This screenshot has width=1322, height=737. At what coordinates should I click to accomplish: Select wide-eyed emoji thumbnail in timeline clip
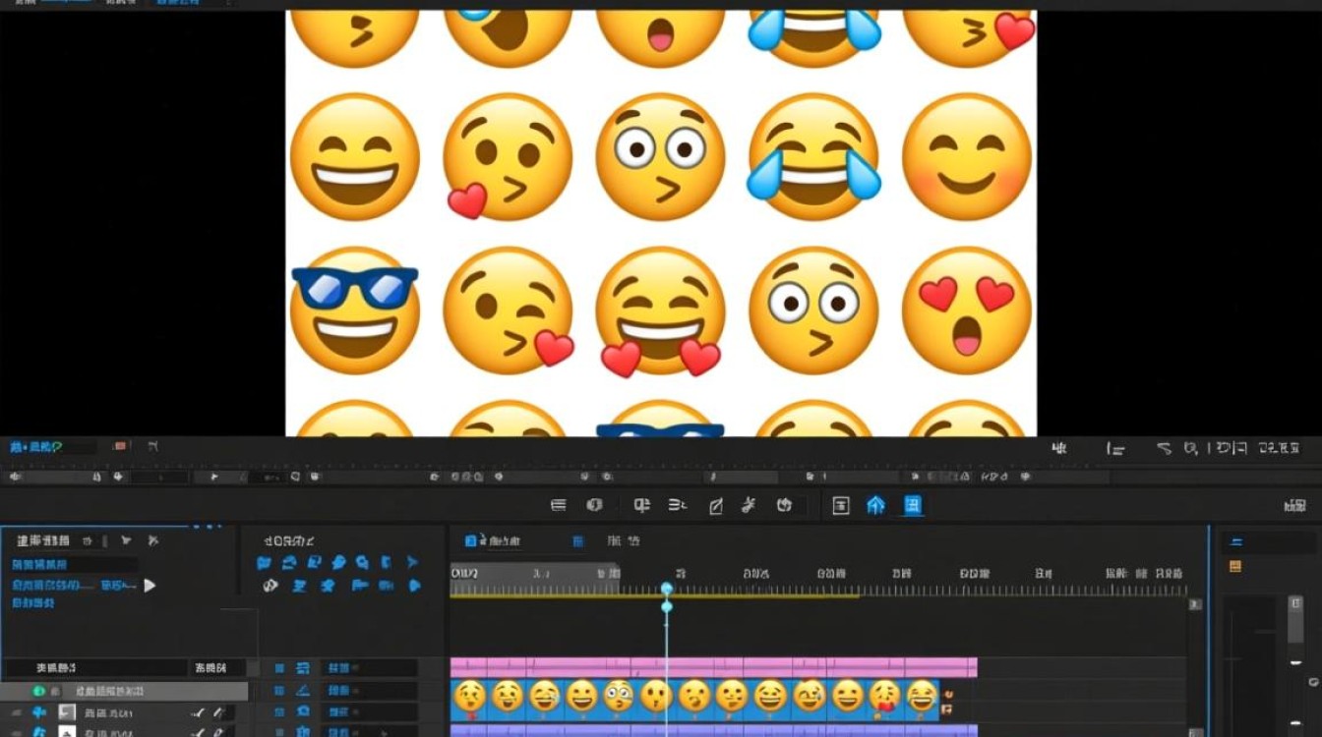[x=618, y=697]
